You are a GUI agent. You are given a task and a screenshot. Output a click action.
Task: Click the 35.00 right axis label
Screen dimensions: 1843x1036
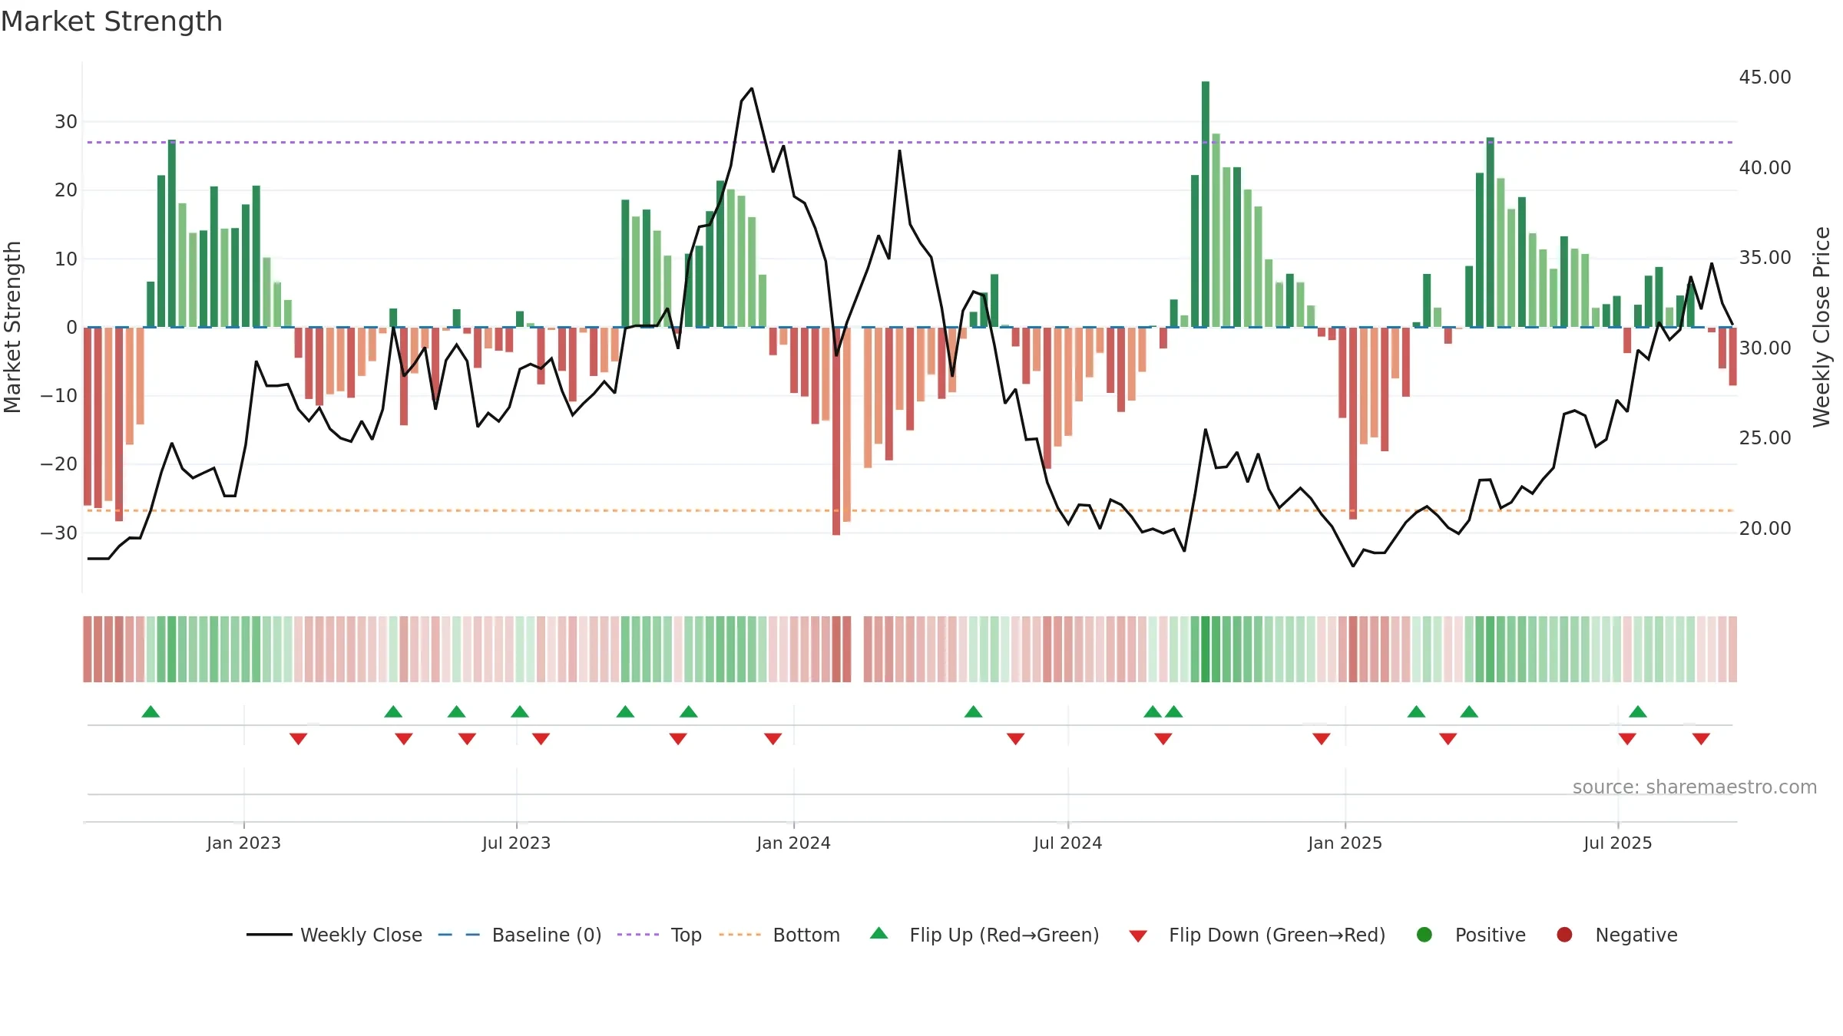click(1765, 258)
